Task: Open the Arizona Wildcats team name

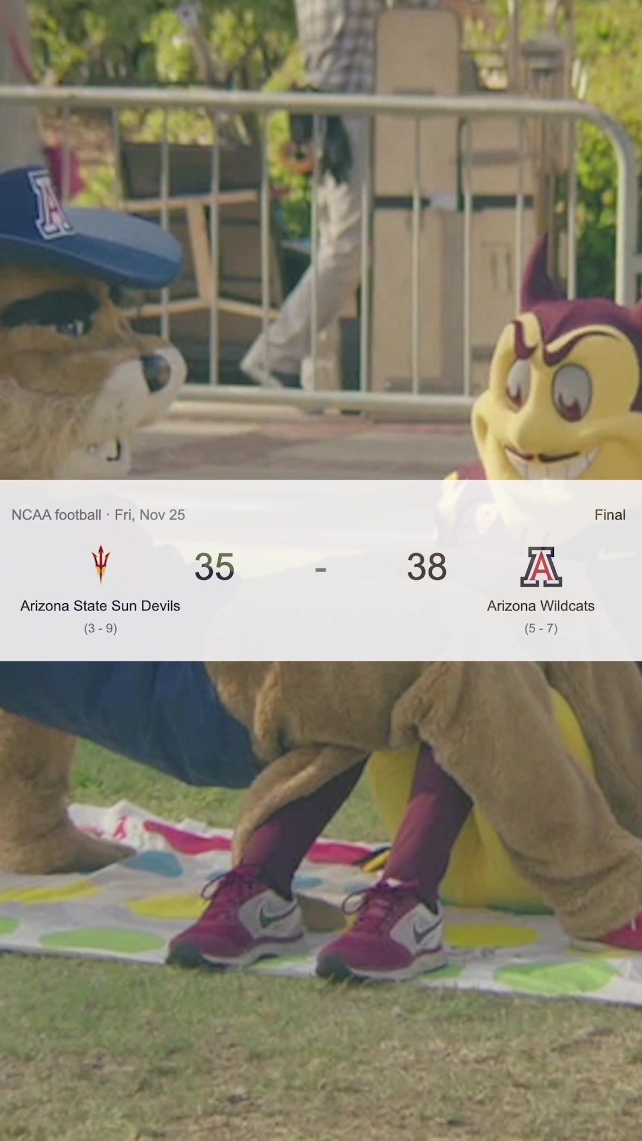Action: pyautogui.click(x=541, y=606)
